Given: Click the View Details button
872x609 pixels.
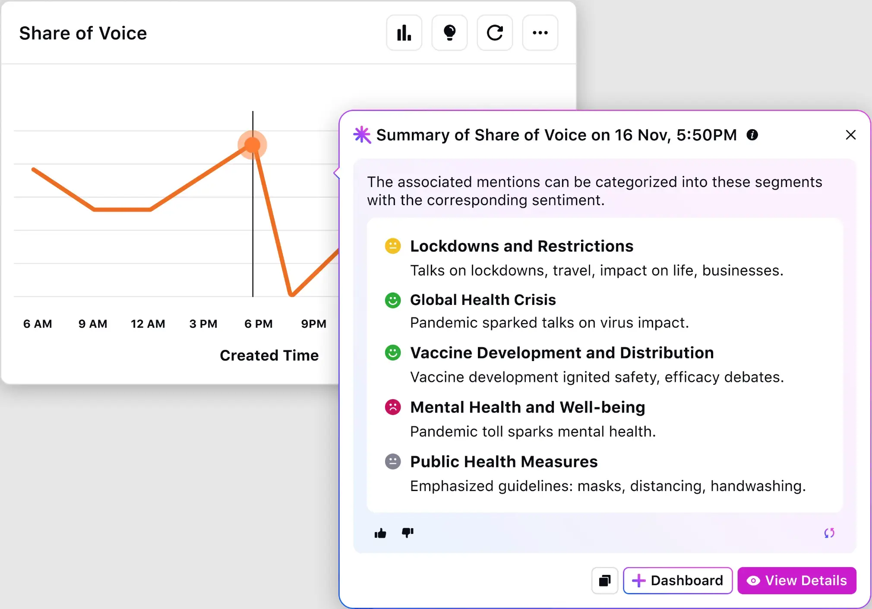Looking at the screenshot, I should coord(797,580).
